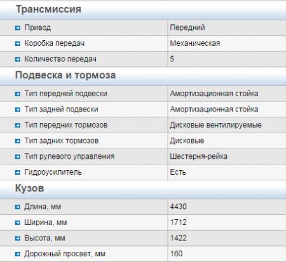Click arrow icon beside Ширина, мм
This screenshot has height=262, width=286.
point(18,222)
